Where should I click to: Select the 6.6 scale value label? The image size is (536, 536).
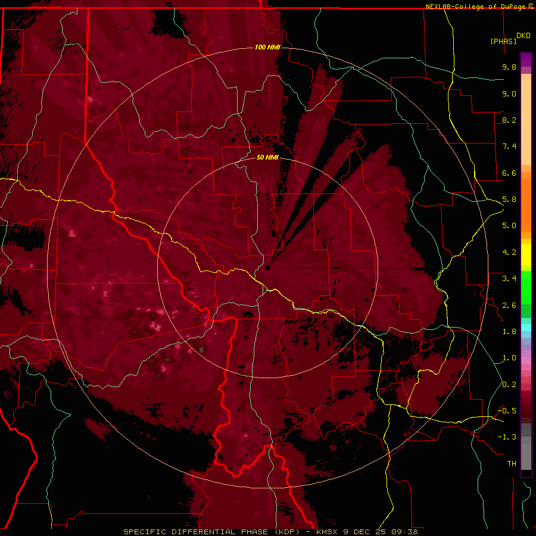(x=509, y=173)
